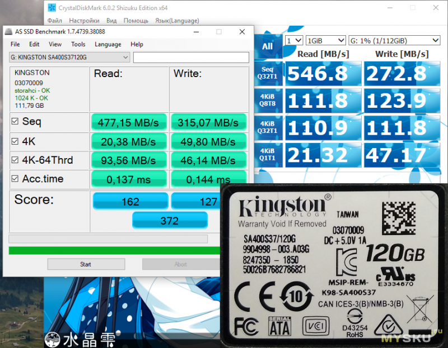The height and width of the screenshot is (348, 448).
Task: Click the Q1T1 write value 47.17
Action: click(x=402, y=155)
